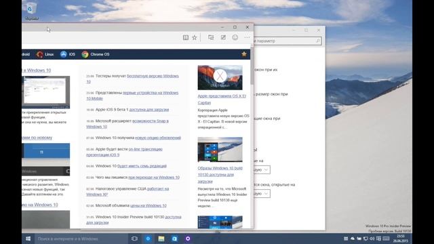Viewport: 434px width, 244px height.
Task: Expand the lower dropdown in the Settings window
Action: tap(262, 193)
